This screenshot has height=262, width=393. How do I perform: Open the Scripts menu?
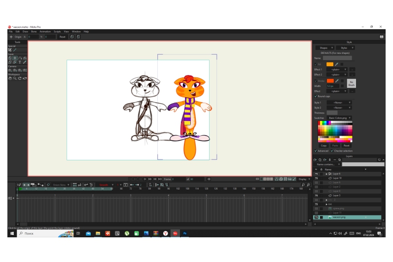(x=57, y=32)
